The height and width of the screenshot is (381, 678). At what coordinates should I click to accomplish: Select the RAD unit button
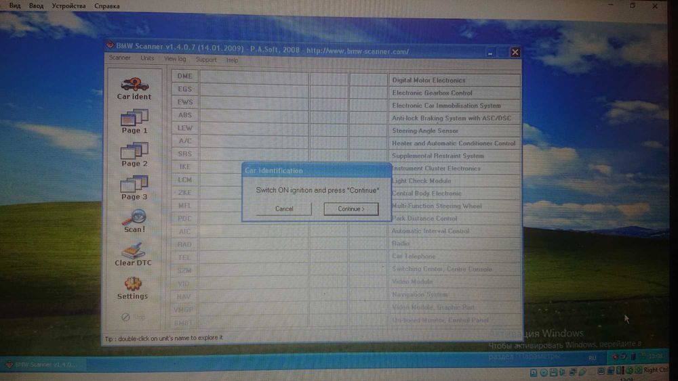tap(184, 244)
